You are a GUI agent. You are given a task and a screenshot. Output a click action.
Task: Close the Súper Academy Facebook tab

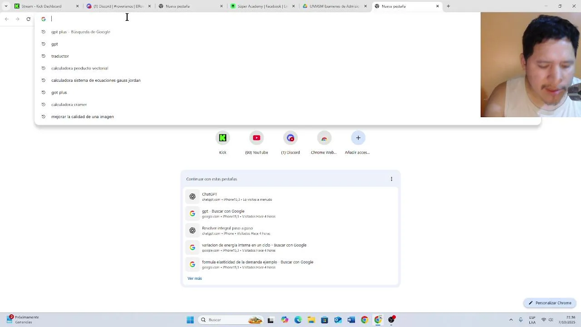click(293, 6)
